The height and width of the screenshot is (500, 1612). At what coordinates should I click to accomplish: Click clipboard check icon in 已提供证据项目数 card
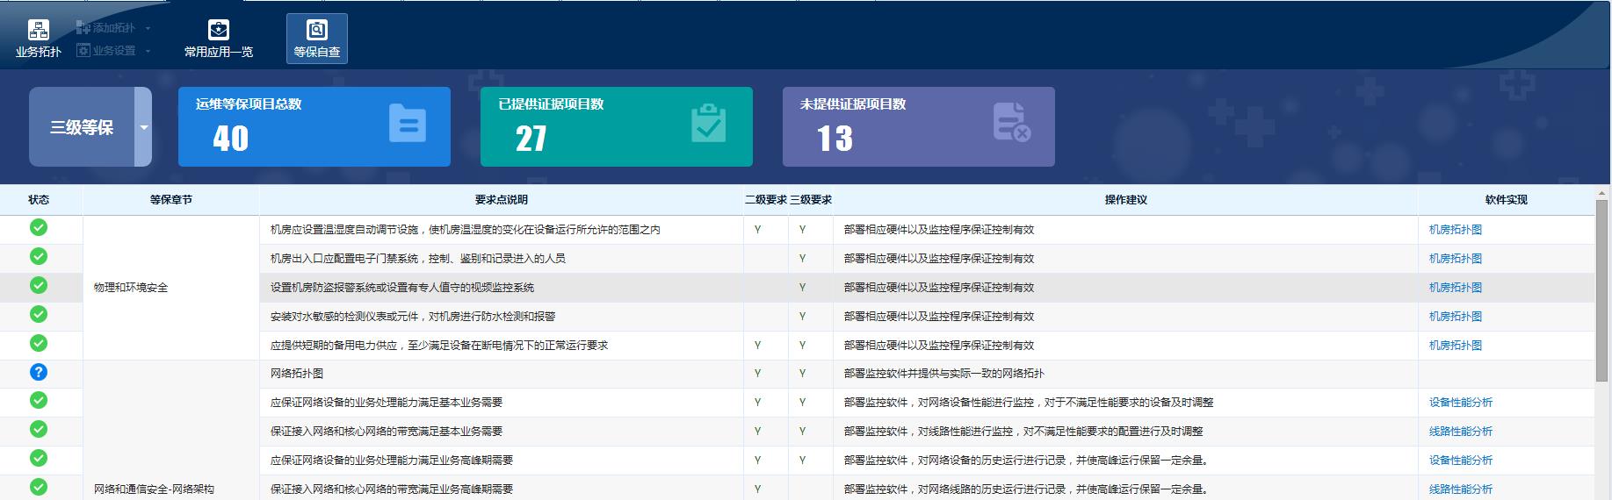708,124
